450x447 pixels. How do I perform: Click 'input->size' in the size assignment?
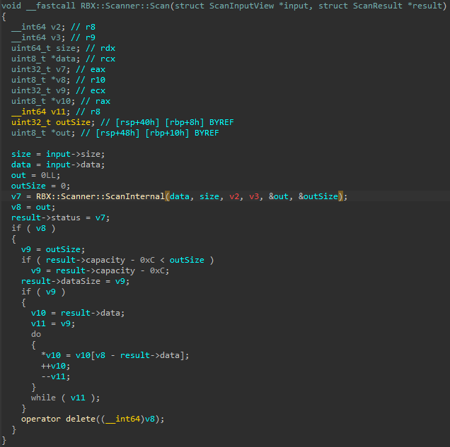click(x=73, y=154)
